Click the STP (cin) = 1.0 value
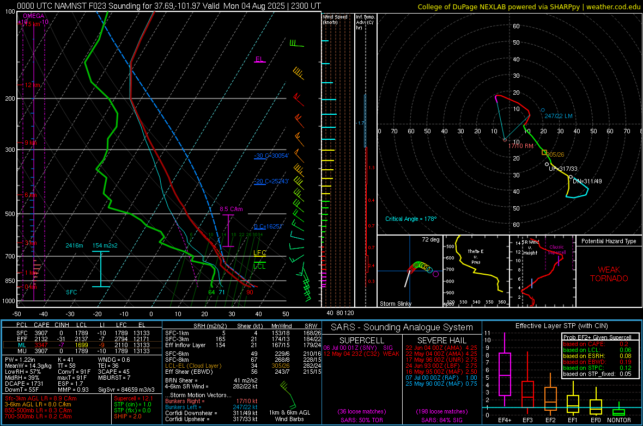The height and width of the screenshot is (426, 643). point(132,404)
